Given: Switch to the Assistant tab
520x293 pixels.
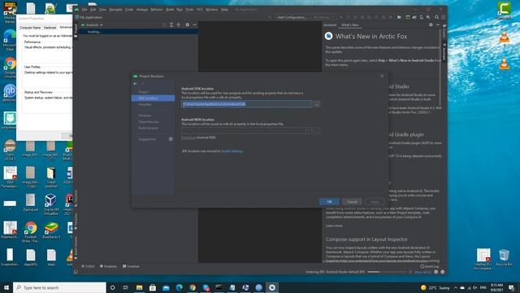Looking at the screenshot, I should tap(330, 25).
